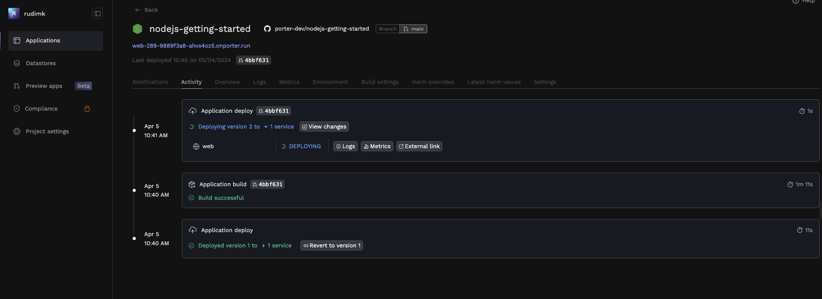Open Applications in the sidebar

click(56, 41)
